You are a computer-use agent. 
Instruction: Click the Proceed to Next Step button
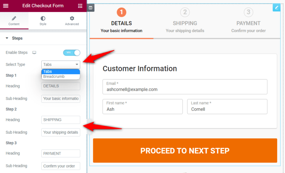185,151
